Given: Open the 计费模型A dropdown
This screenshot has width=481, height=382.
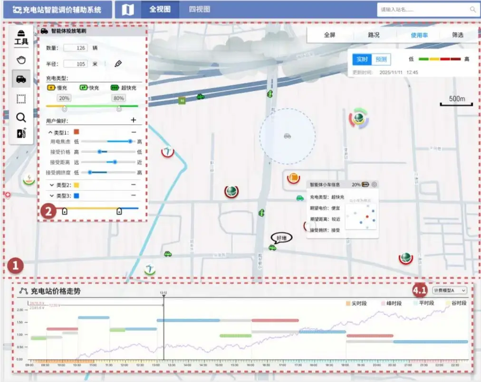Looking at the screenshot, I should pos(450,290).
